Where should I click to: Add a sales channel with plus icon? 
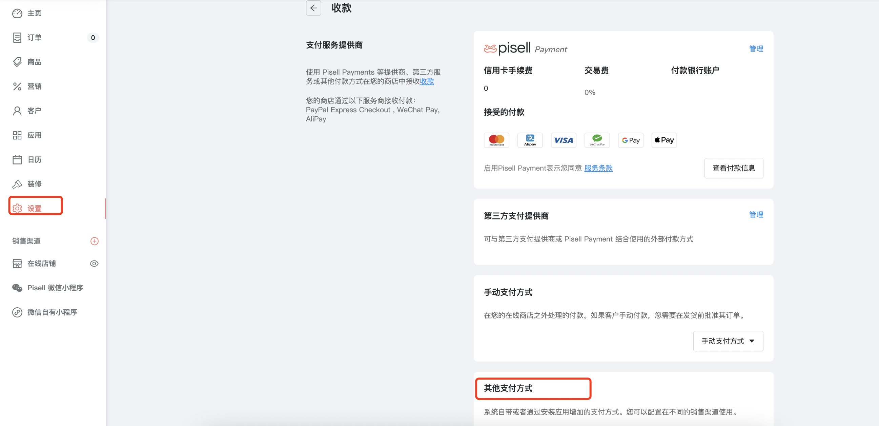[95, 241]
